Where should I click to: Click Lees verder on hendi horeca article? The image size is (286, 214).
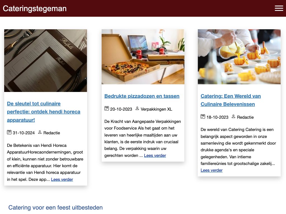pyautogui.click(x=62, y=179)
